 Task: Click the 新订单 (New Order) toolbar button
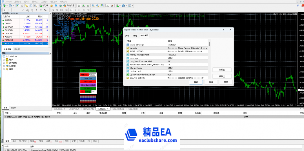pos(44,6)
